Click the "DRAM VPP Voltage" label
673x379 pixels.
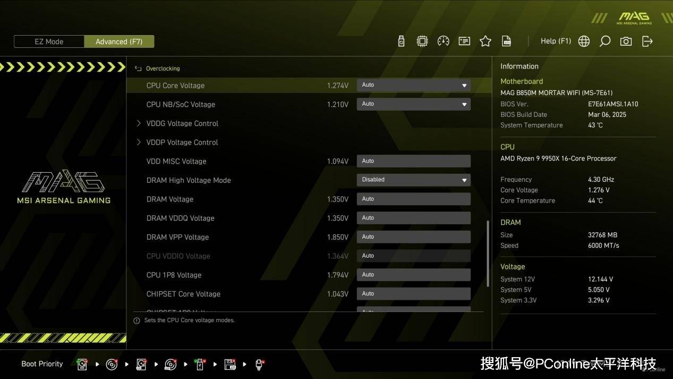[177, 238]
